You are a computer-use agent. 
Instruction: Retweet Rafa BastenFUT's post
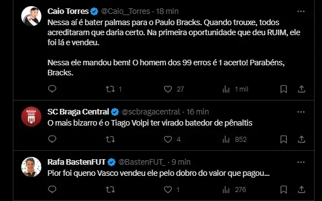coord(110,189)
